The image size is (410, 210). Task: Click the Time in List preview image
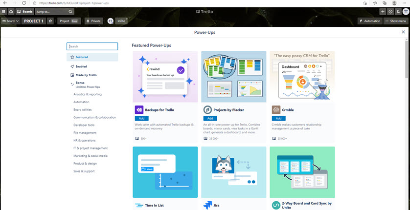click(165, 172)
